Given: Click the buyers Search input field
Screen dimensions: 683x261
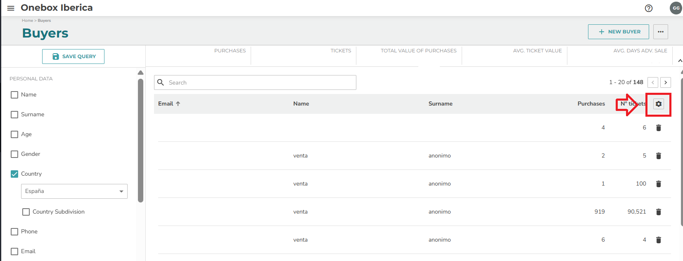Looking at the screenshot, I should (x=260, y=82).
